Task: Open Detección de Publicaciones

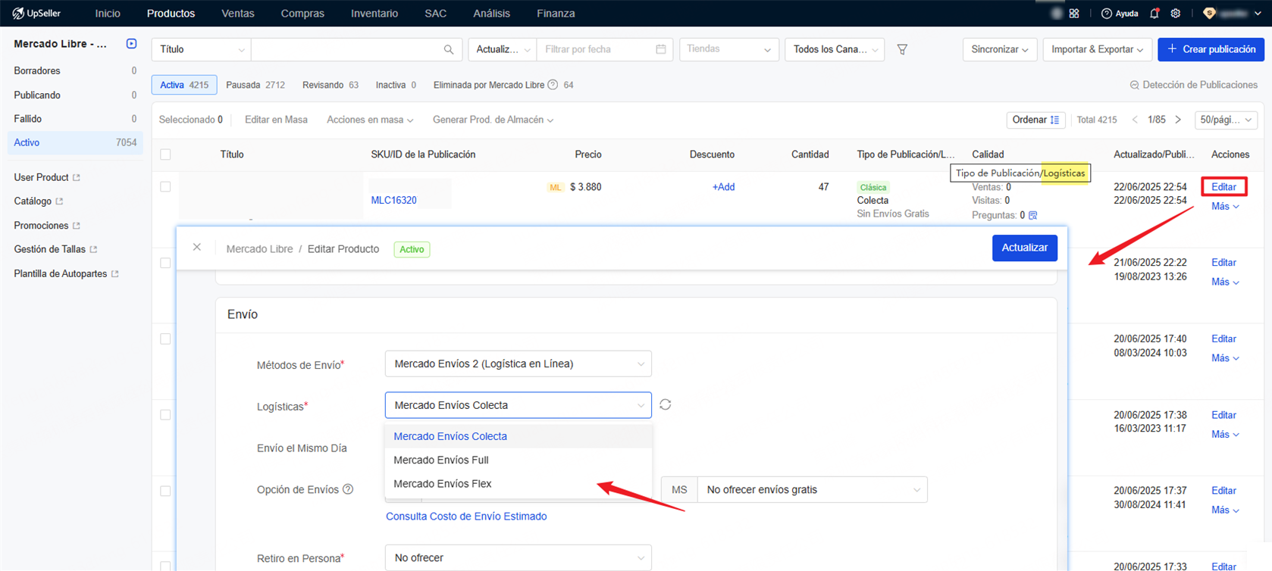Action: (x=1193, y=85)
